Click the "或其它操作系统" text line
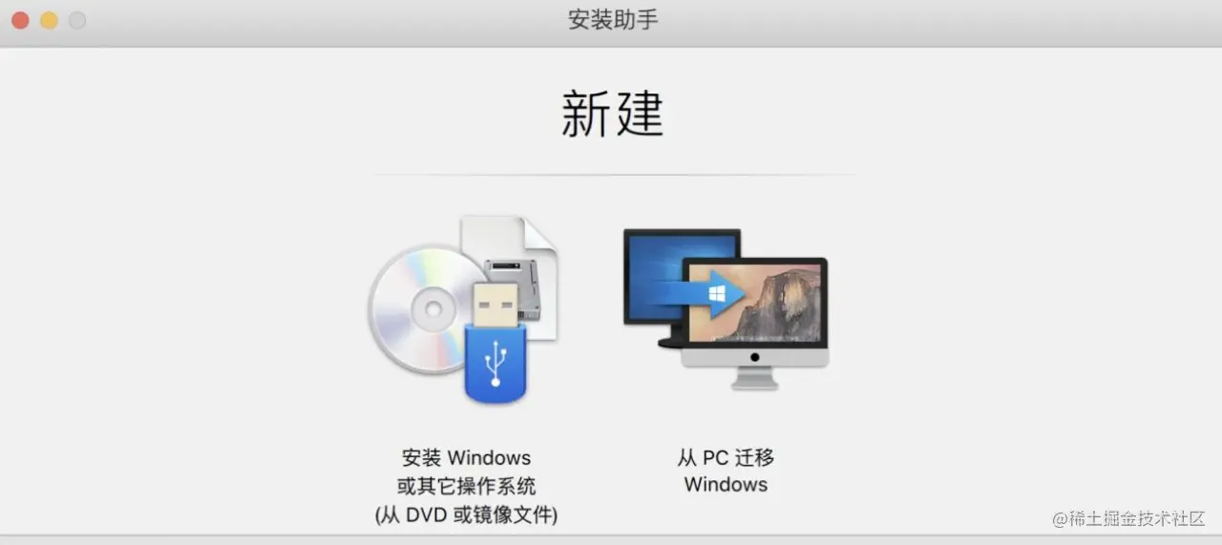Viewport: 1222px width, 545px height. [x=466, y=486]
